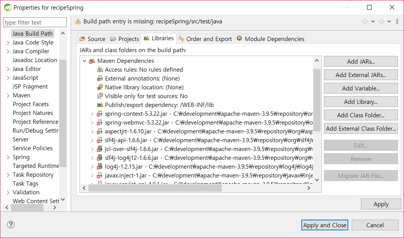Viewport: 404px width, 238px height.
Task: Expand the log4j-1.2.15.jar entry
Action: pos(92,167)
